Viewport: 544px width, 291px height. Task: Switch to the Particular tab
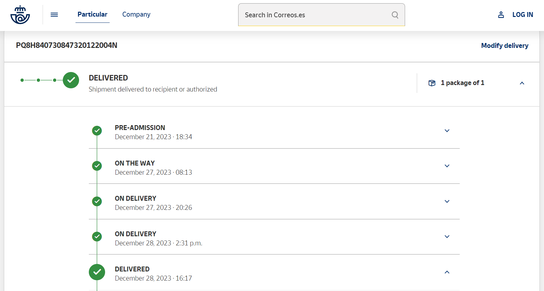[92, 14]
